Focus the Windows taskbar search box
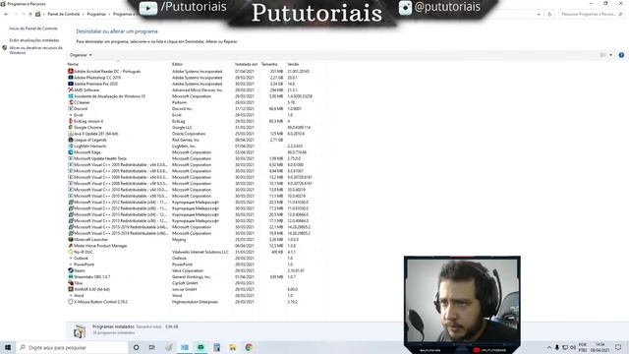 [72, 347]
